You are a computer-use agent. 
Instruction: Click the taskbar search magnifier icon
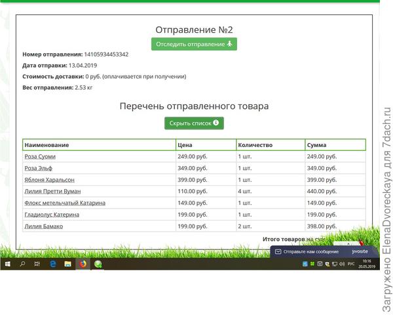pos(22,264)
